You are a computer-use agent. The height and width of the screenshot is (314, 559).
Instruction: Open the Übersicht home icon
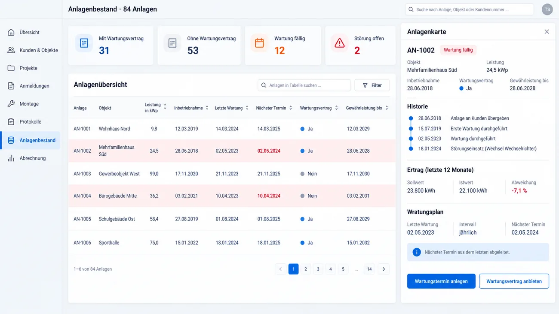11,32
